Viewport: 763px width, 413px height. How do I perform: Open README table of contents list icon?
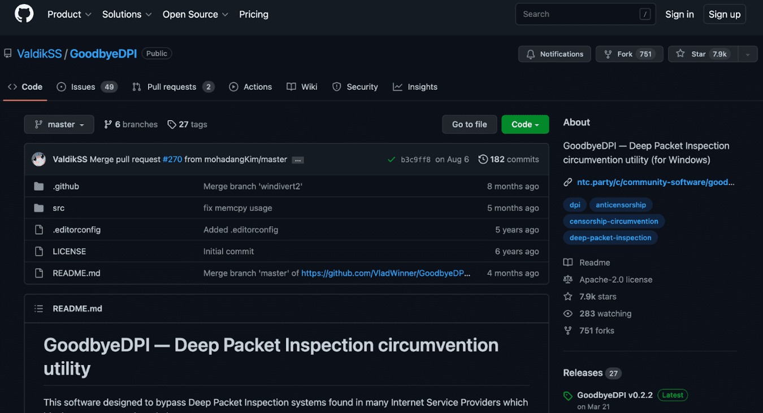(39, 309)
